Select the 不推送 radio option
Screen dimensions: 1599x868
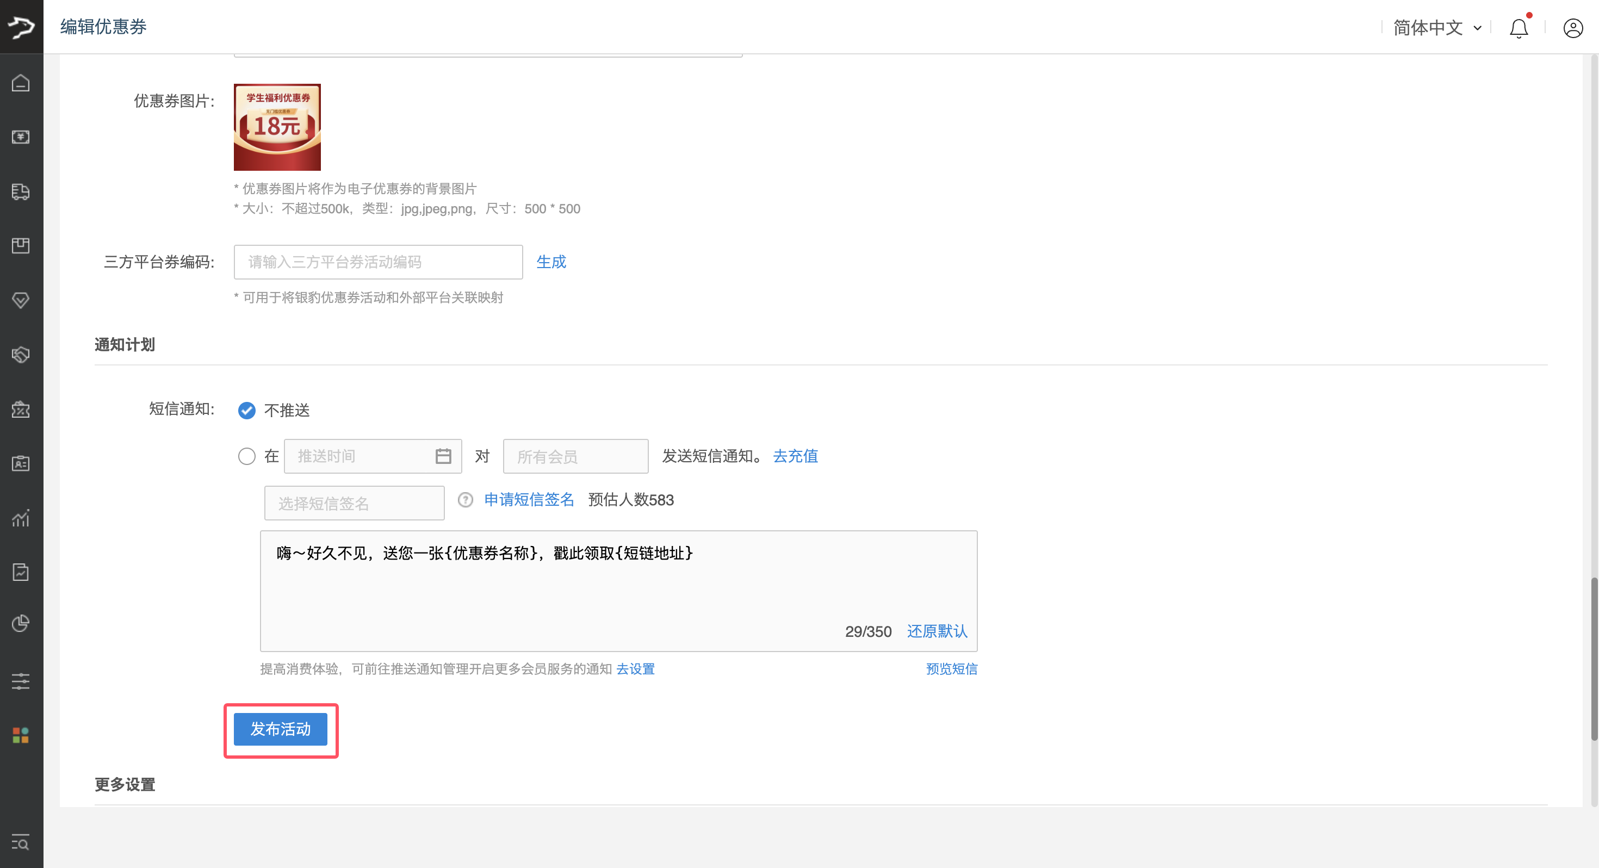[247, 411]
